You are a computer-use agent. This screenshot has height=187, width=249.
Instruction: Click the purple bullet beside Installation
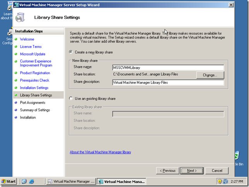[x=16, y=117]
